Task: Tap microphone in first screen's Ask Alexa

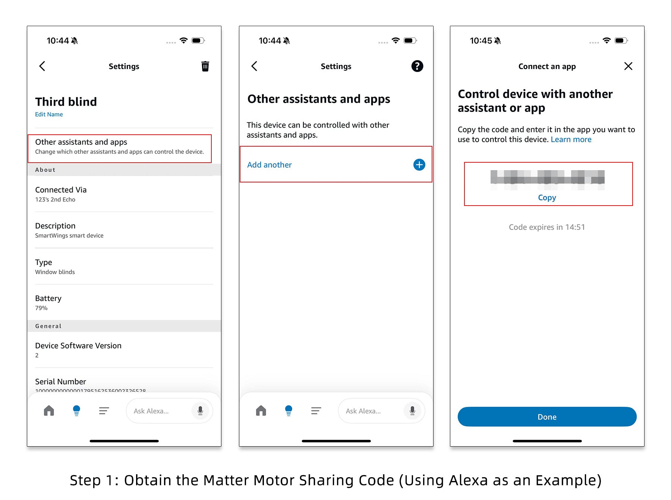Action: 200,411
